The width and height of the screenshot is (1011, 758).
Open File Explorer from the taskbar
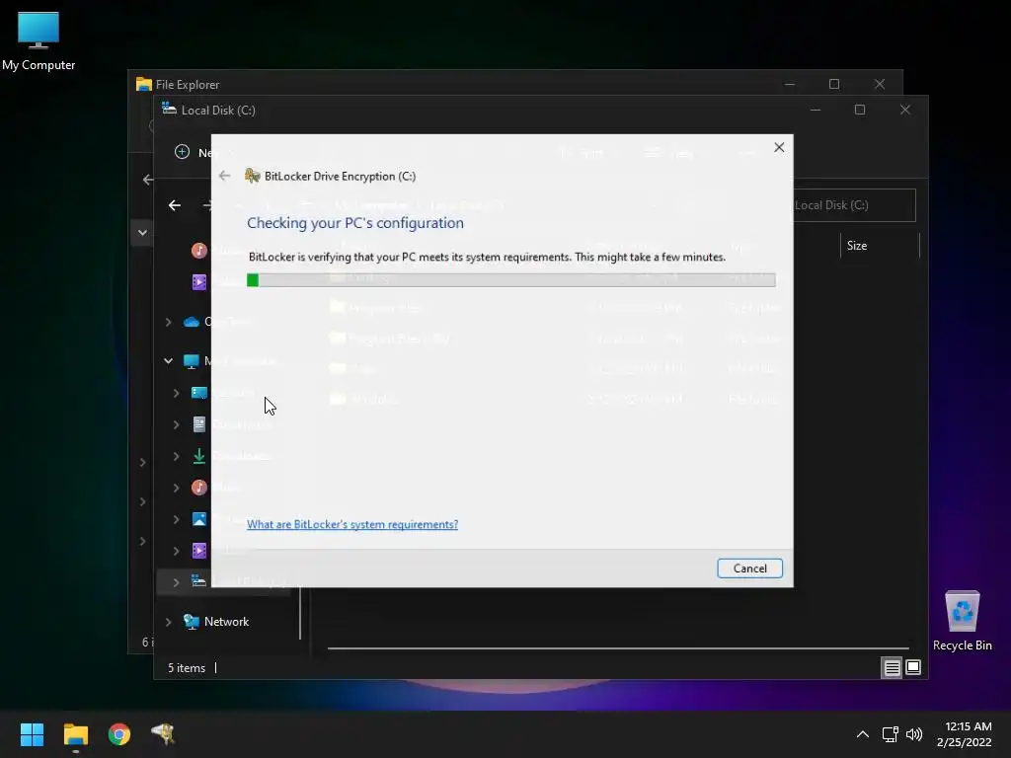(75, 734)
